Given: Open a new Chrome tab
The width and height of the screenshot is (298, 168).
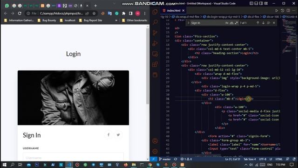Looking at the screenshot, I should (95, 6).
